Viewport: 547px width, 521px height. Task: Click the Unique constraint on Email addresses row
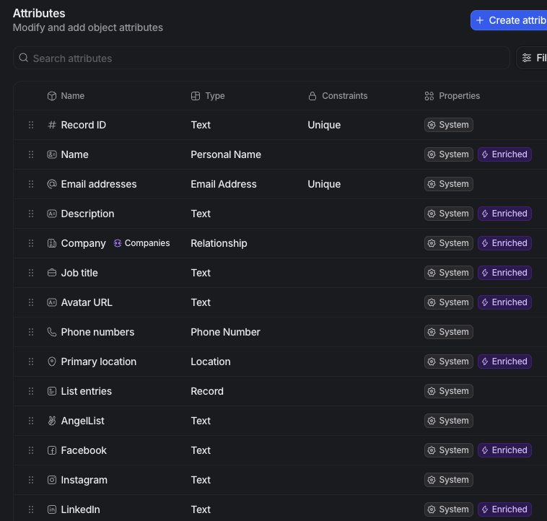pos(324,184)
